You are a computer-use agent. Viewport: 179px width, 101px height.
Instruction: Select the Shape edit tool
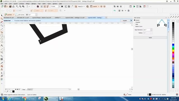2,19
